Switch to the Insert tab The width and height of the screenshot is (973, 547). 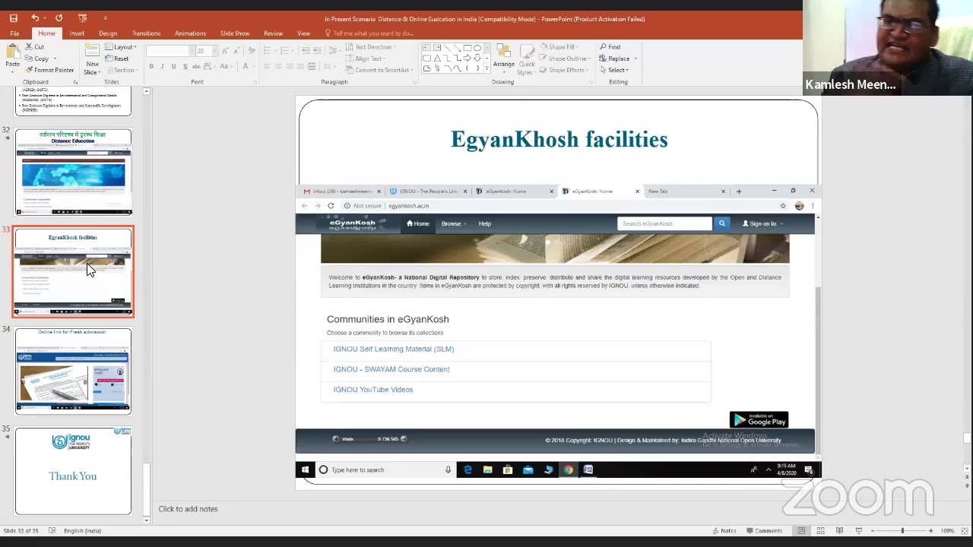coord(77,33)
